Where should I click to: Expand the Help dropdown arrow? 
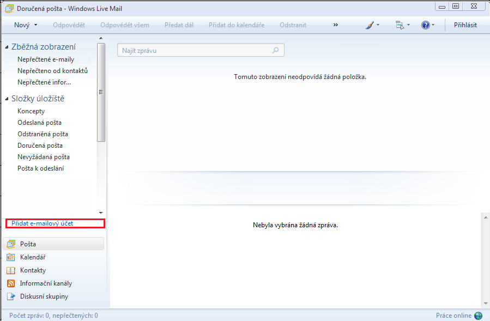pyautogui.click(x=433, y=25)
